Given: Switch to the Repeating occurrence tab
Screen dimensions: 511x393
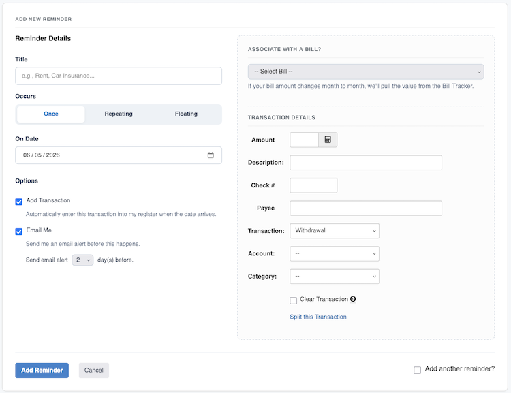Looking at the screenshot, I should point(119,114).
